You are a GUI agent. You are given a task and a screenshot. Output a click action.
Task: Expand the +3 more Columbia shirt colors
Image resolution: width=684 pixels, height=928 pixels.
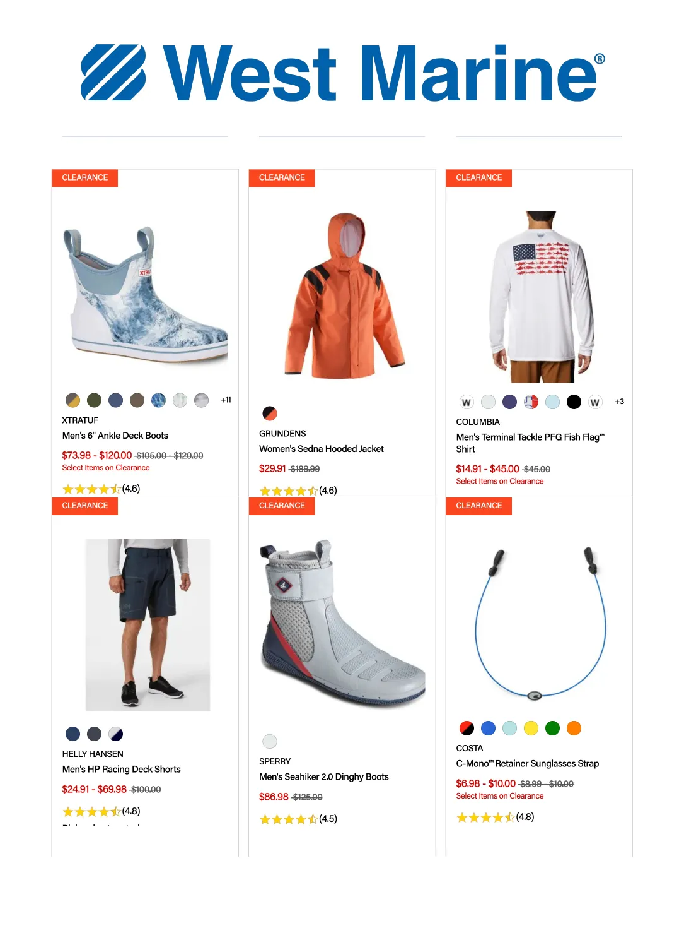pos(619,402)
